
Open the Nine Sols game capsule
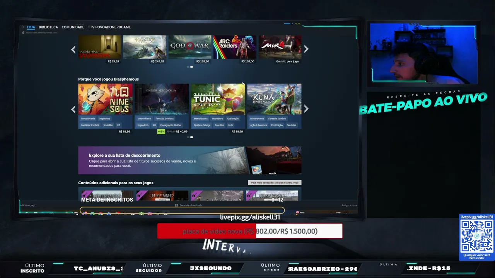105,99
